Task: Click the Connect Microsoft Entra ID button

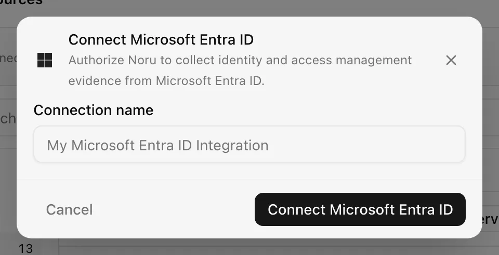Action: coord(360,209)
